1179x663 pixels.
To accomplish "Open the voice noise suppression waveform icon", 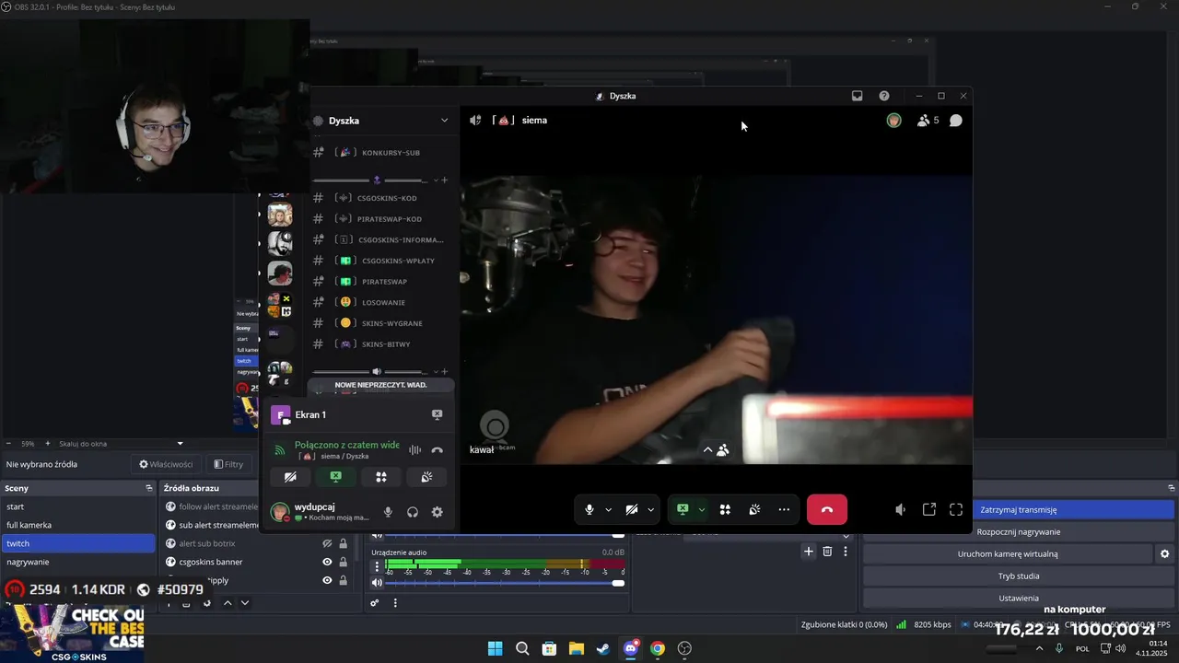I will coord(415,450).
